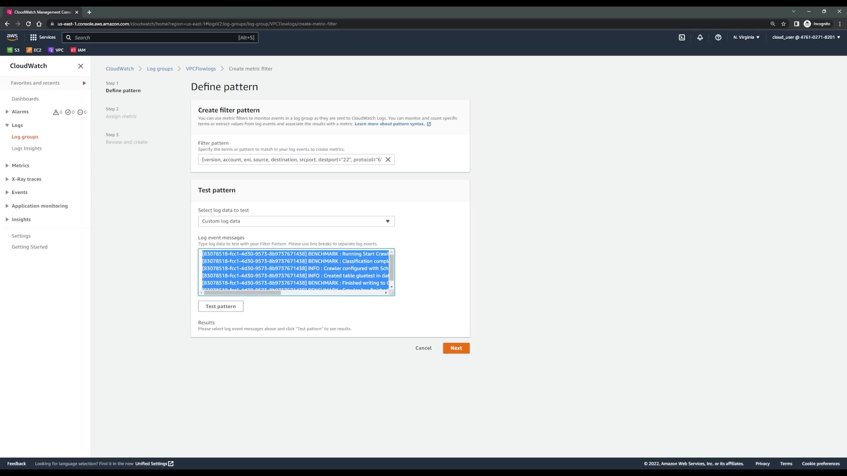Click the notifications bell icon
847x476 pixels.
pyautogui.click(x=700, y=37)
